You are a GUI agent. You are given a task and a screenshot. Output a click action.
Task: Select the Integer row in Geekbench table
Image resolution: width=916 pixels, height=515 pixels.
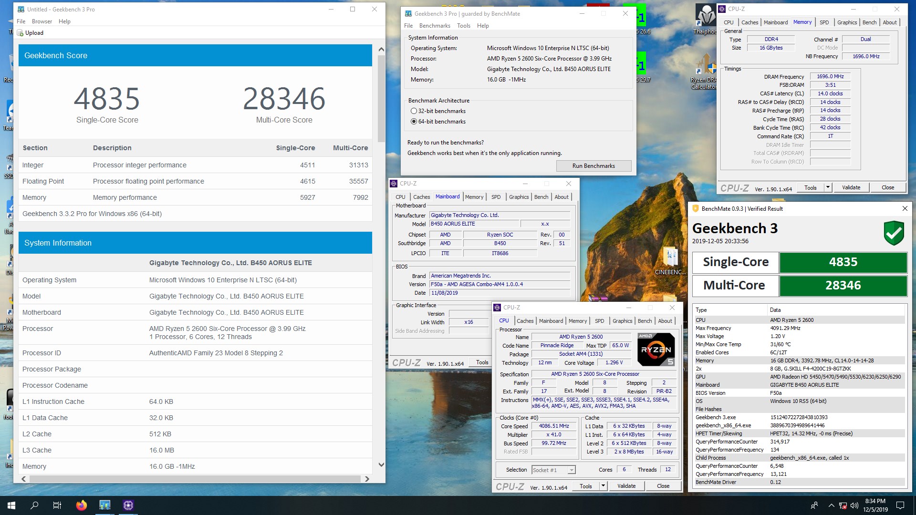tap(195, 165)
